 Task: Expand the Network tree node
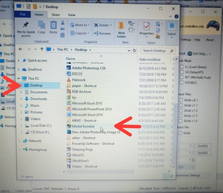click(x=20, y=141)
